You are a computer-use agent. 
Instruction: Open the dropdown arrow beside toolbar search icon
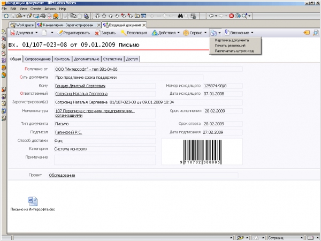tap(249, 16)
